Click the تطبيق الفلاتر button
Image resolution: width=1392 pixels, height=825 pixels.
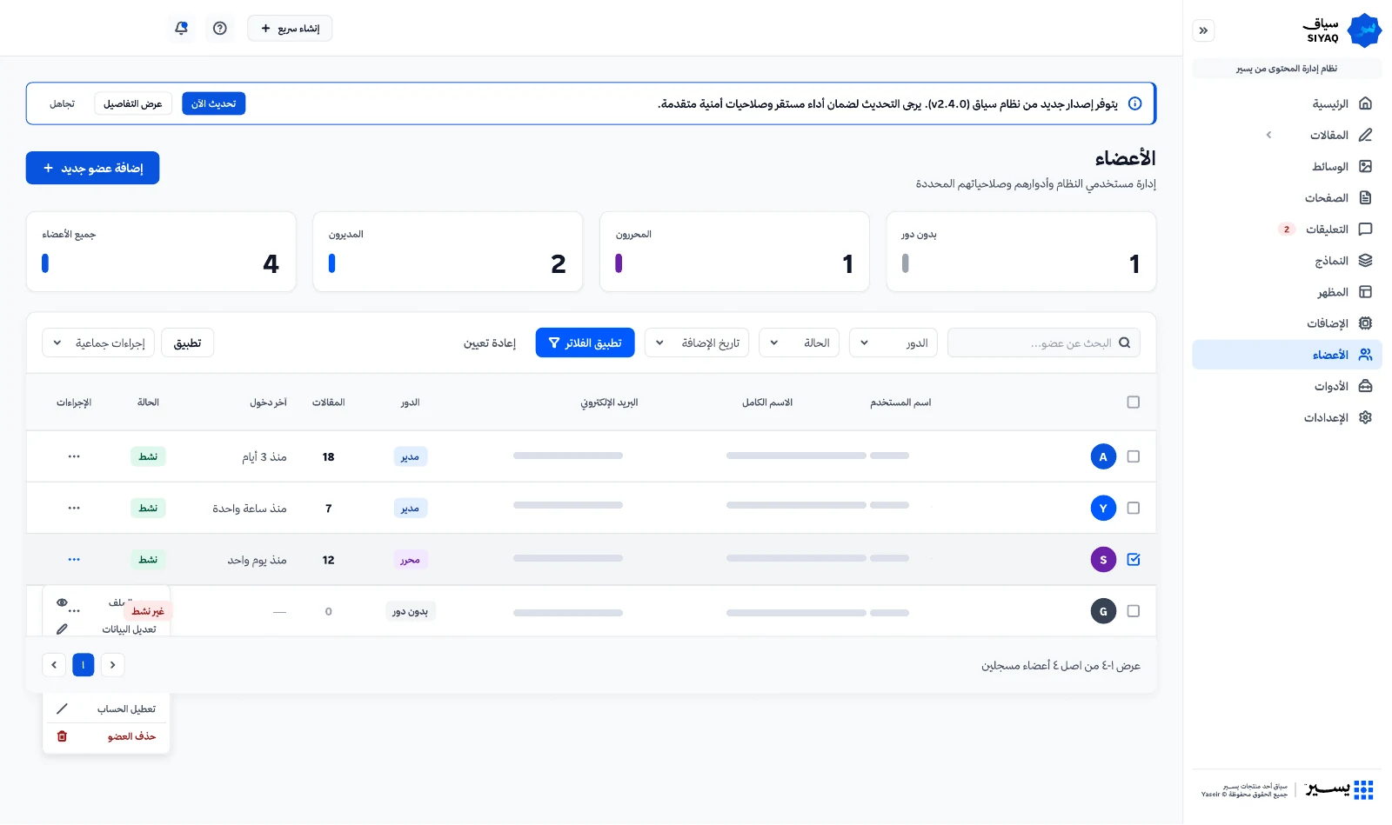(x=585, y=343)
